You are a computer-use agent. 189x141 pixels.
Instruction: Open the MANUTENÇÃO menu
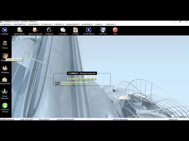tap(73, 24)
